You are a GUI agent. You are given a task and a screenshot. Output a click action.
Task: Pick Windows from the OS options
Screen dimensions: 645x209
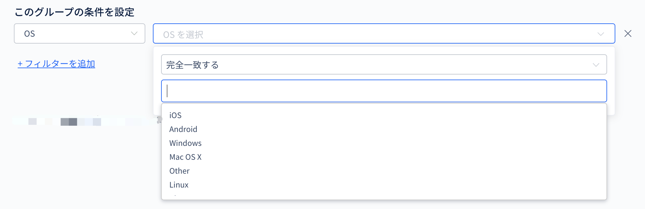click(x=185, y=143)
